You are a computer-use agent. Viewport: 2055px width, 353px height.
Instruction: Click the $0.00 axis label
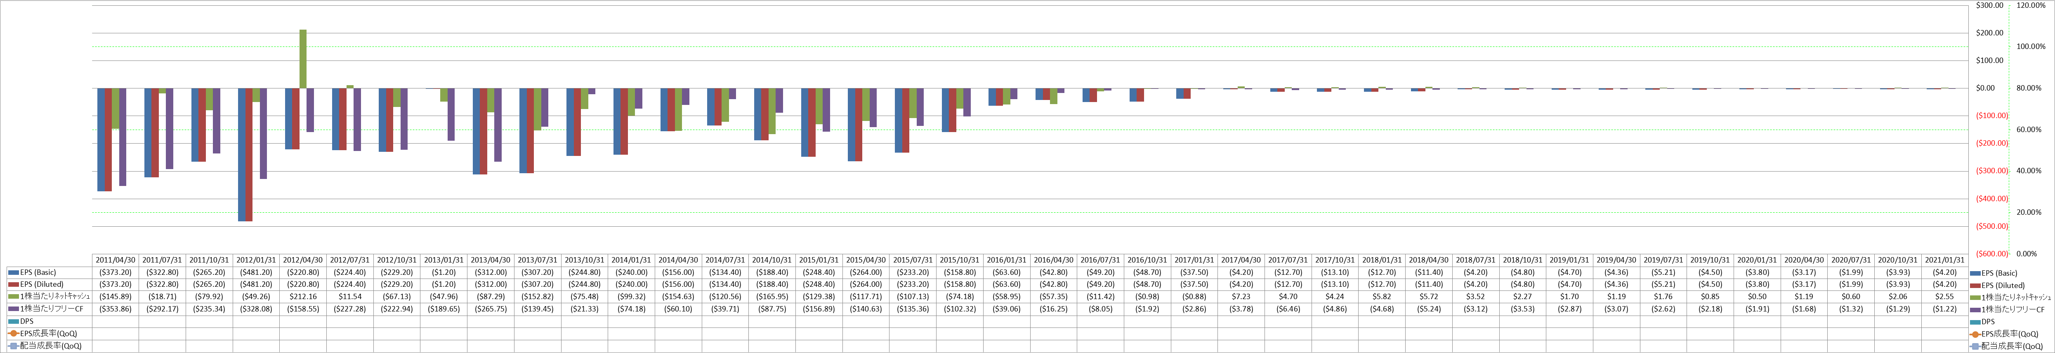click(x=1985, y=88)
